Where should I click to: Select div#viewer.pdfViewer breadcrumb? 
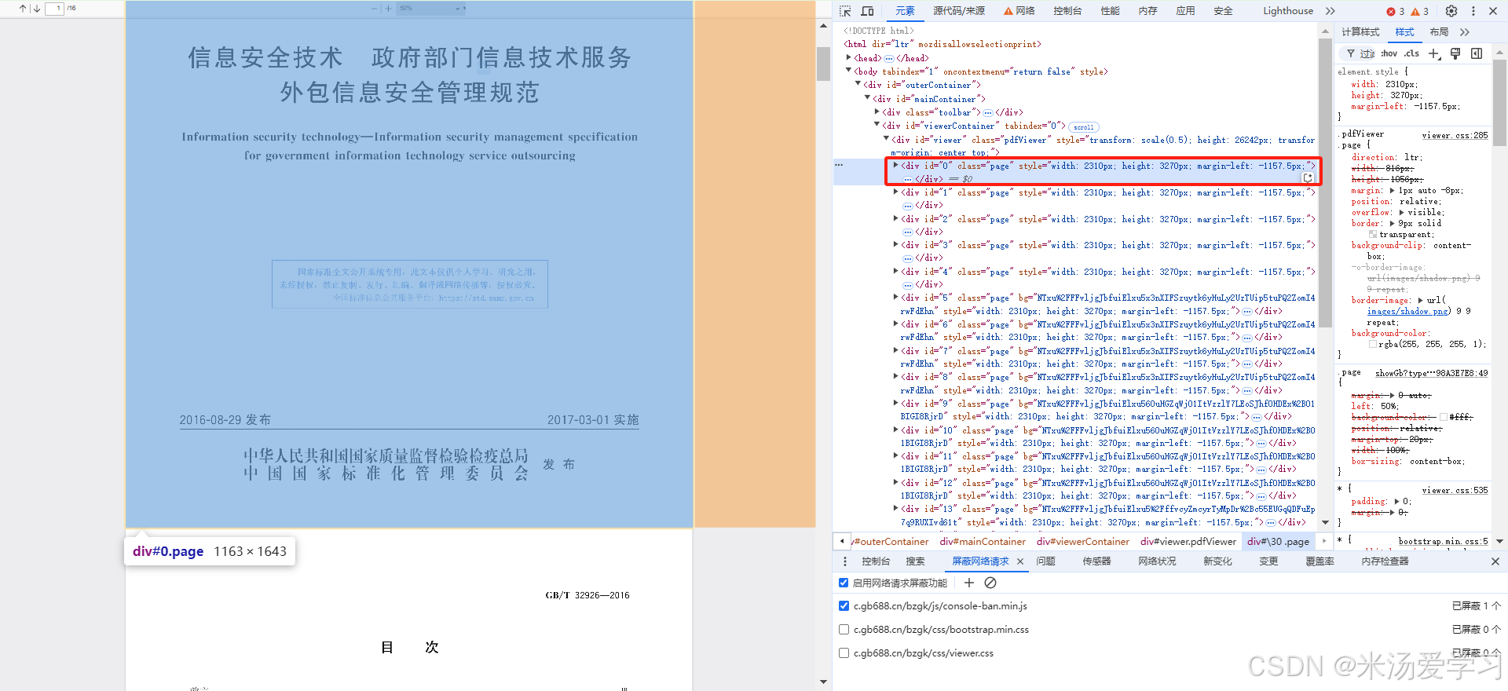pyautogui.click(x=1188, y=541)
